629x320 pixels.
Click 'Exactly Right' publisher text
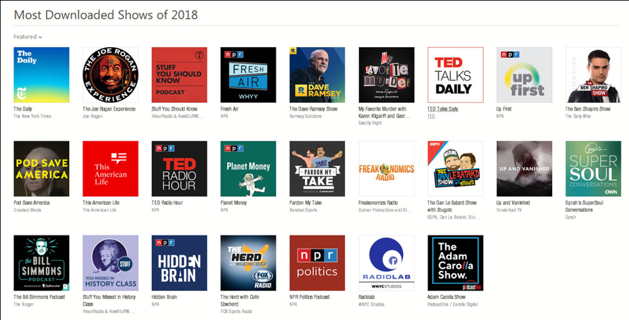370,123
